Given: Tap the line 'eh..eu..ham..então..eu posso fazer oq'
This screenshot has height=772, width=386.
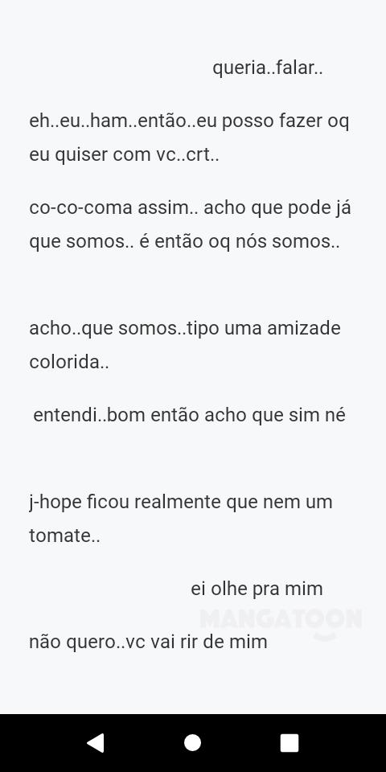Looking at the screenshot, I should pyautogui.click(x=189, y=121).
